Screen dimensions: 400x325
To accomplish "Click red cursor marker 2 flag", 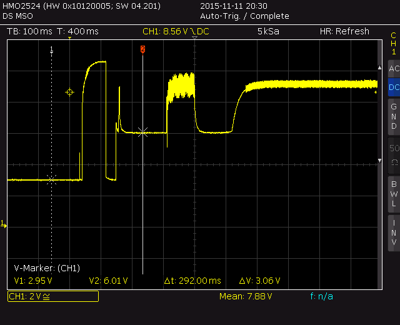I will coord(143,49).
